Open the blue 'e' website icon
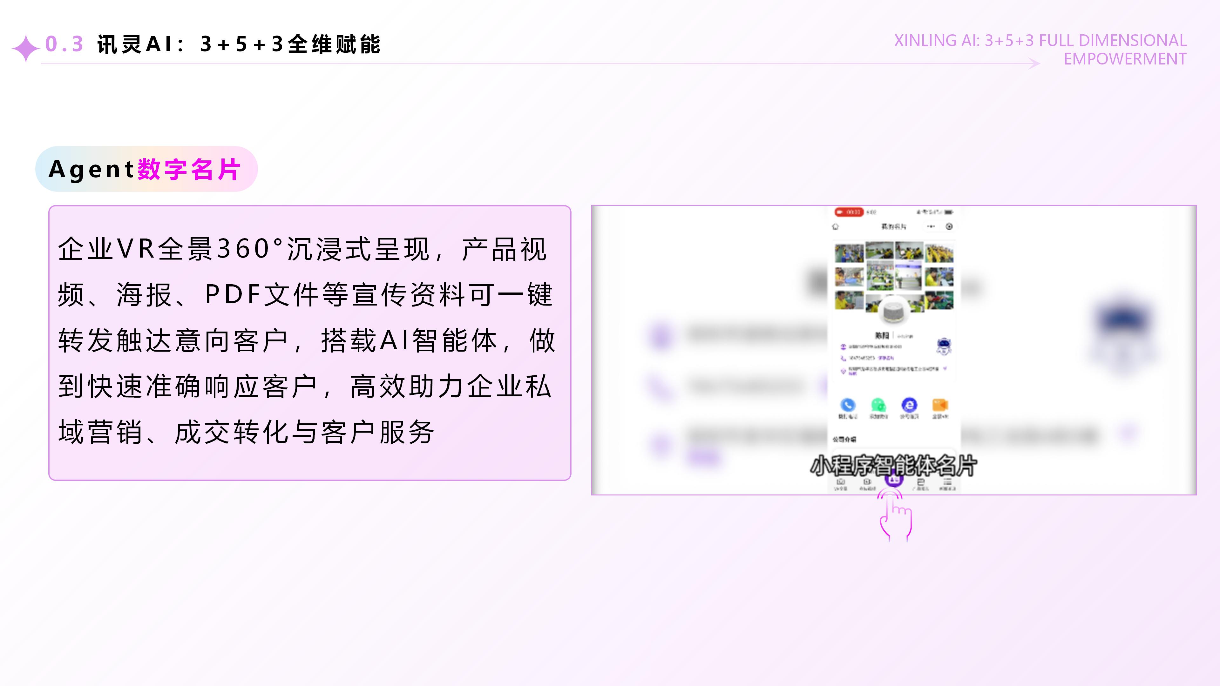 point(909,405)
